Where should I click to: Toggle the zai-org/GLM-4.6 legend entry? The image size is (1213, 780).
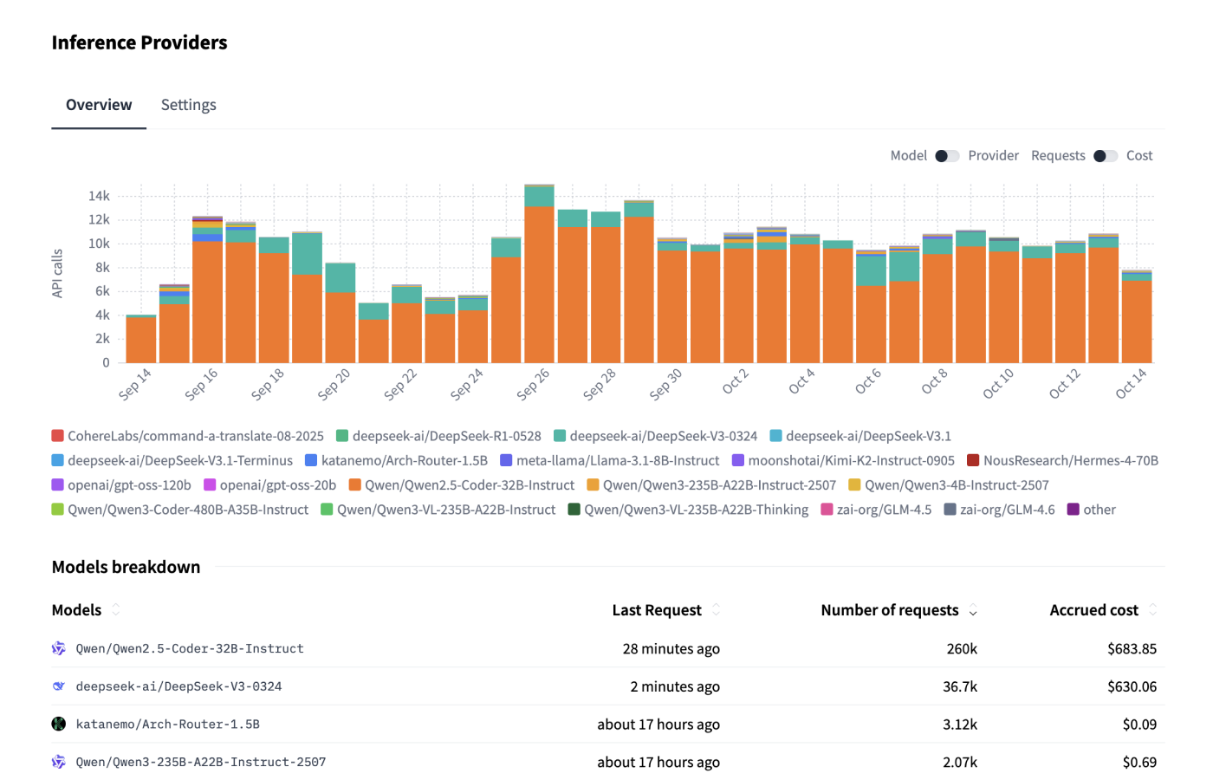click(998, 510)
